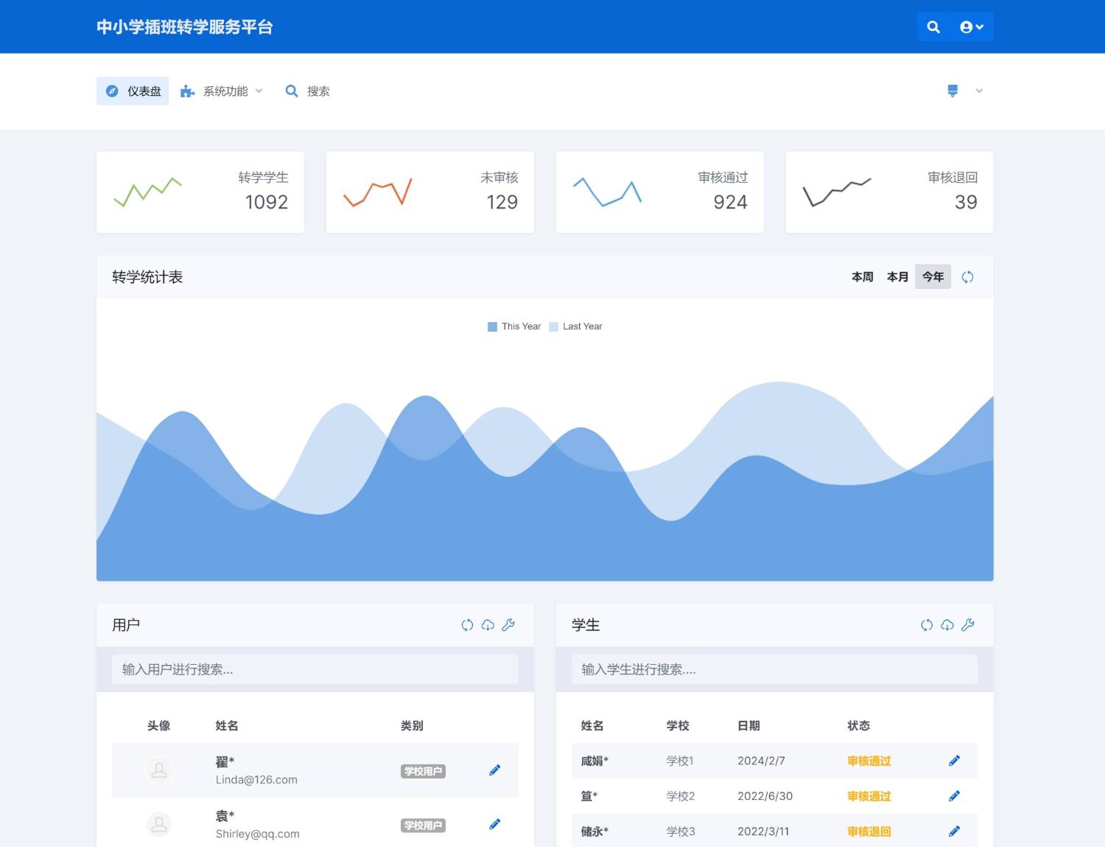Click the paint roller theme icon

click(953, 91)
